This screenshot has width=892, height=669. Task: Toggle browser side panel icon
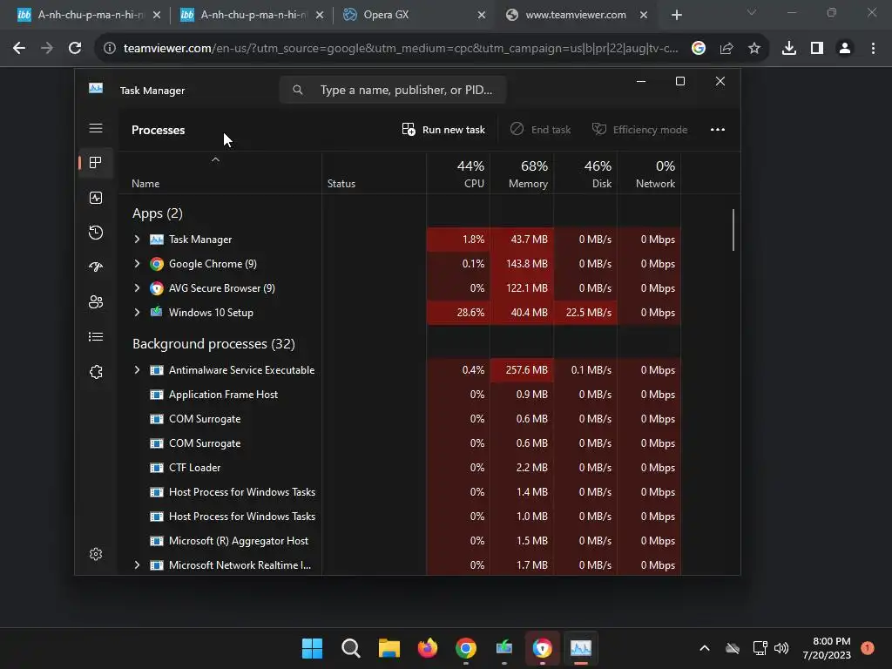click(x=817, y=49)
